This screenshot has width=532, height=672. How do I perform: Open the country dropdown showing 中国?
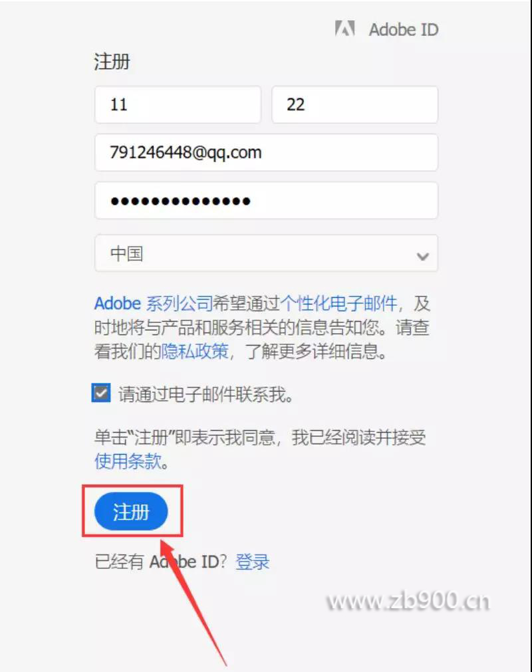click(266, 253)
